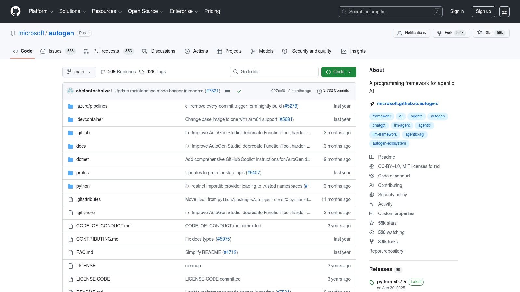Open the green Code dropdown button
This screenshot has height=292, width=520.
point(339,72)
